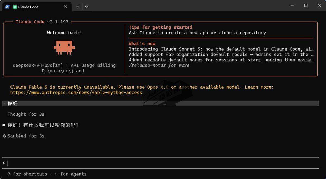Close the terminal window
Image resolution: width=326 pixels, height=179 pixels.
[319, 6]
